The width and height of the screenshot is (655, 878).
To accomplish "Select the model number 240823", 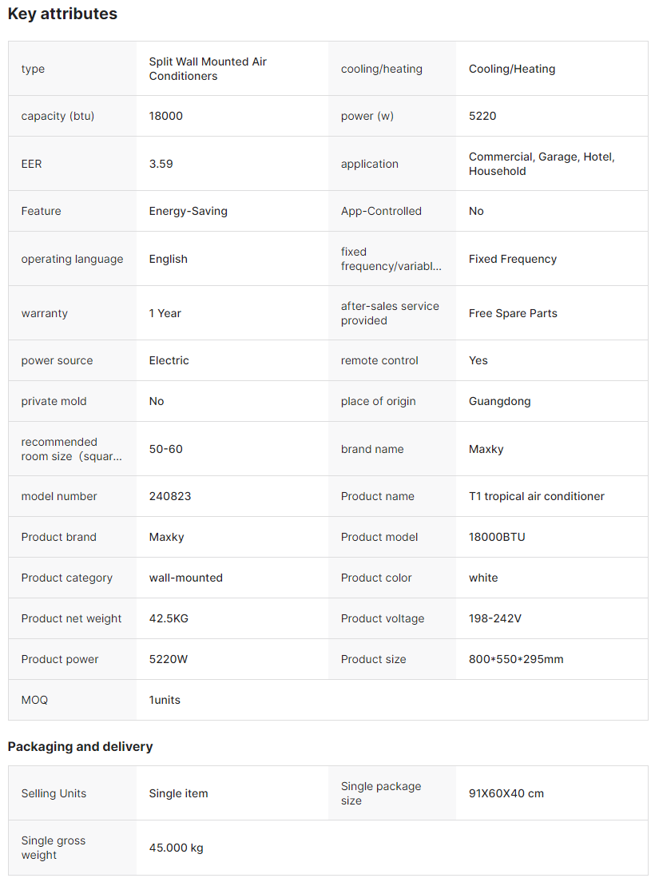I will pos(169,496).
